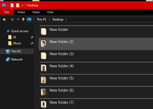Click the folder icon beside fd
The image size is (153, 109).
[10, 37]
